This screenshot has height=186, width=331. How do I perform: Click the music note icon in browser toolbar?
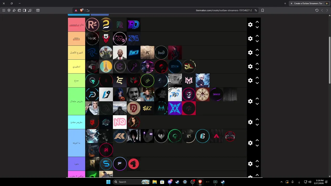tap(29, 10)
